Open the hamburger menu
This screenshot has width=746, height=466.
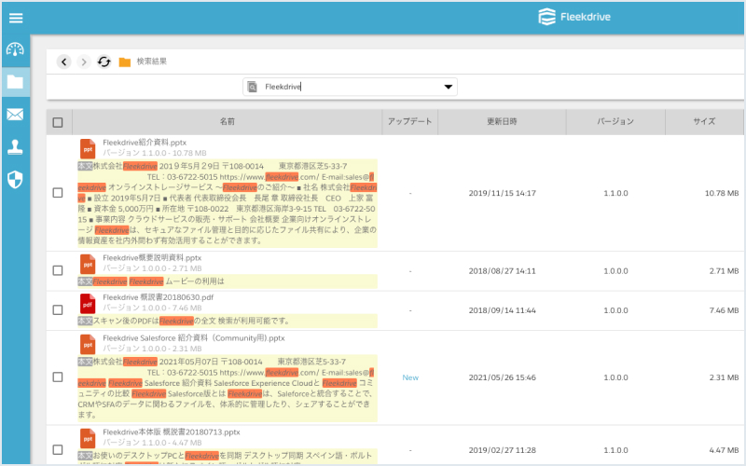16,18
